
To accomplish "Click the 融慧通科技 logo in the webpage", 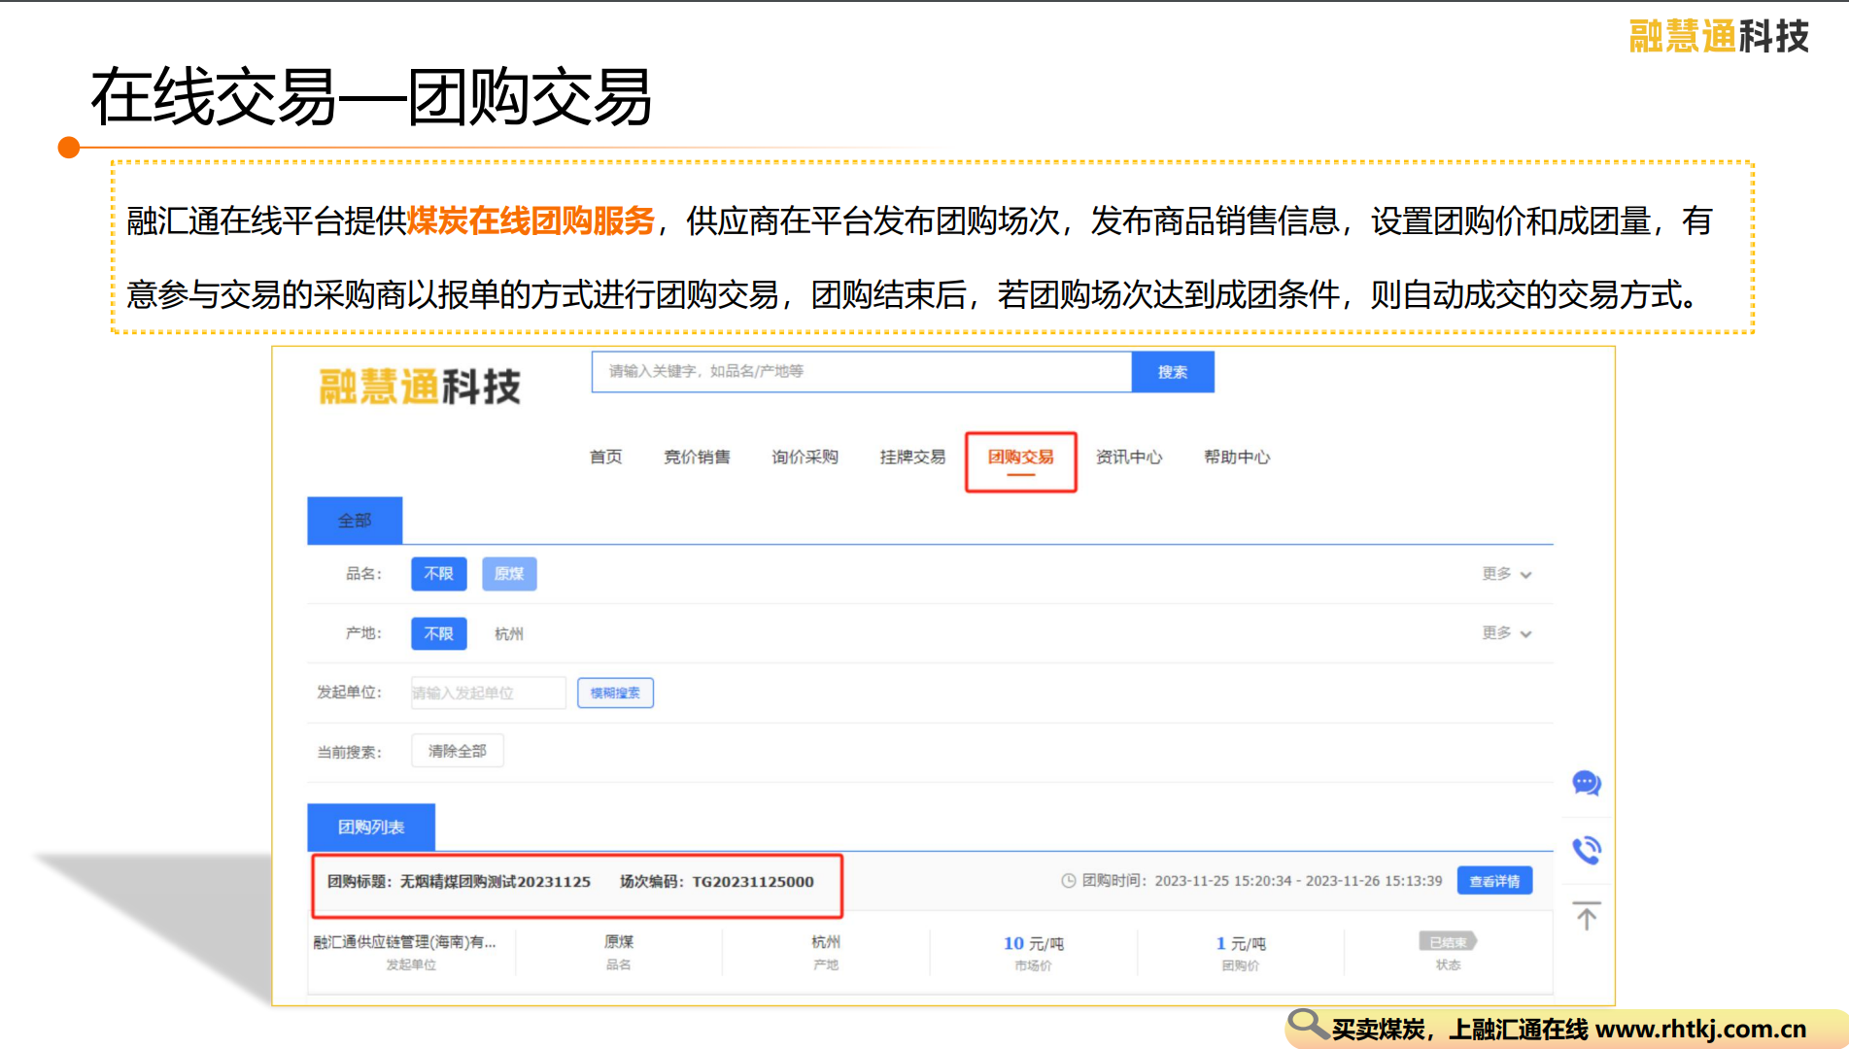I will tap(420, 386).
